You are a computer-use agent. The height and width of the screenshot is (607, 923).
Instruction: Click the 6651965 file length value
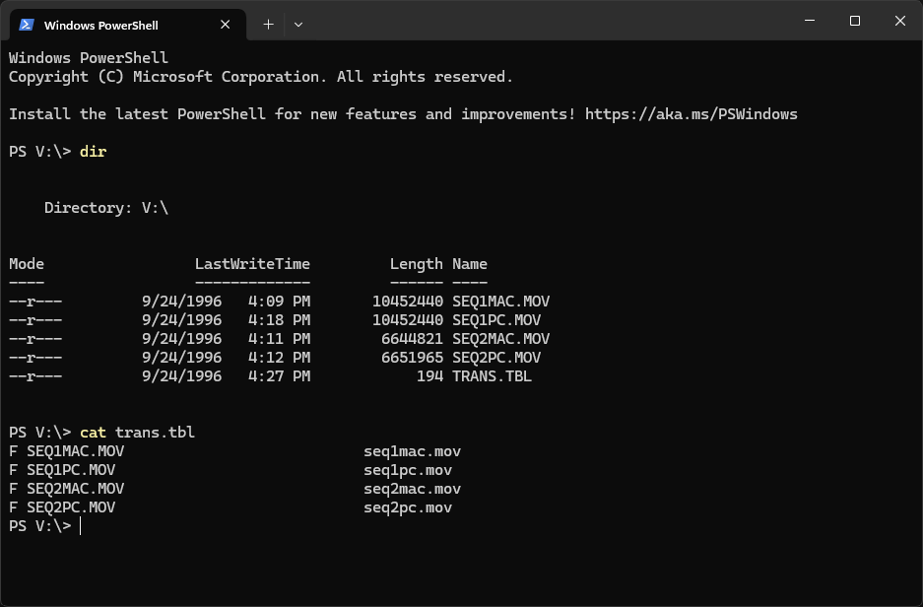coord(412,358)
